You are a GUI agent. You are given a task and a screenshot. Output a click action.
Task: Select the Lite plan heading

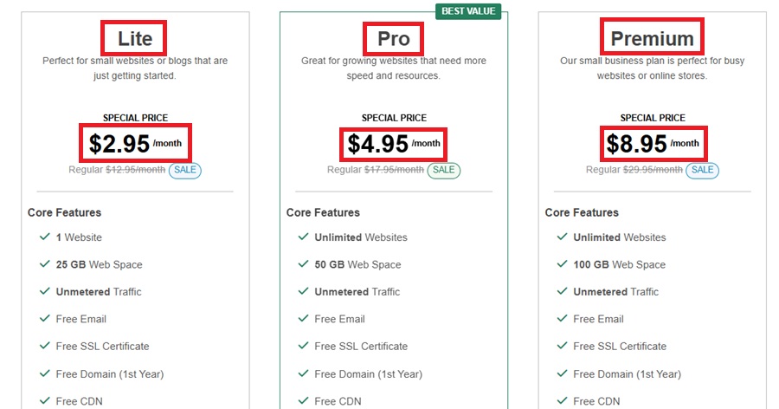coord(134,39)
